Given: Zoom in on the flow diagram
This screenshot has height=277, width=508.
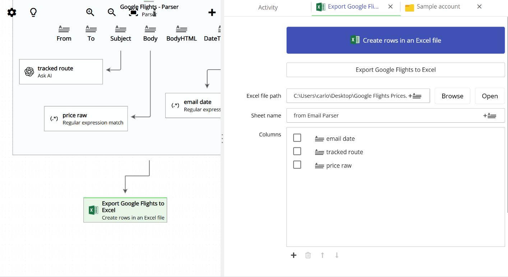Looking at the screenshot, I should tap(90, 12).
